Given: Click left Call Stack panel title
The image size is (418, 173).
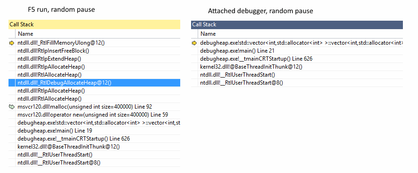Looking at the screenshot, I should [x=22, y=24].
